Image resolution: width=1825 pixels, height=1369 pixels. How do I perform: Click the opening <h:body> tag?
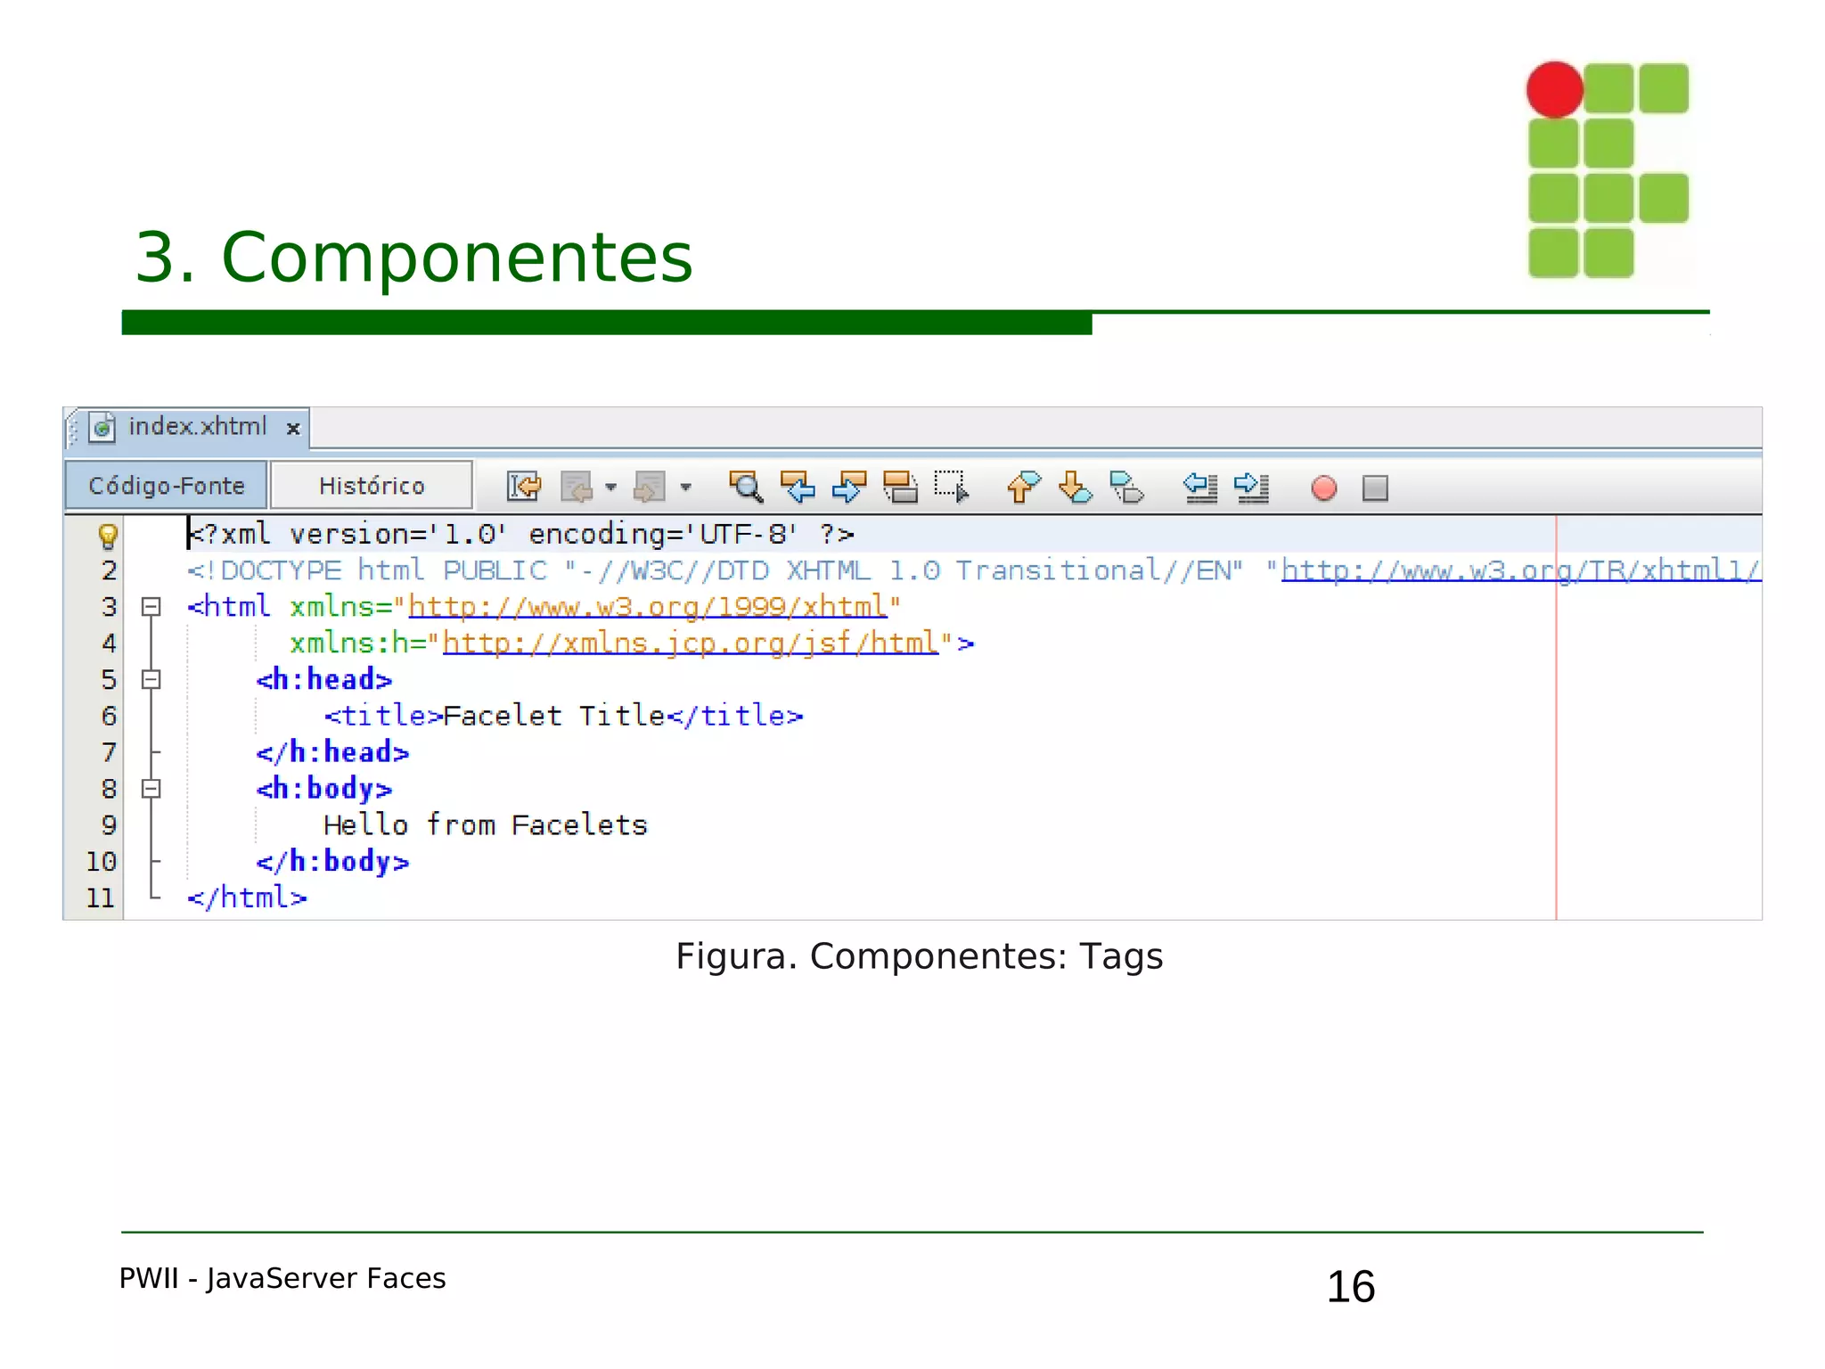pos(324,789)
